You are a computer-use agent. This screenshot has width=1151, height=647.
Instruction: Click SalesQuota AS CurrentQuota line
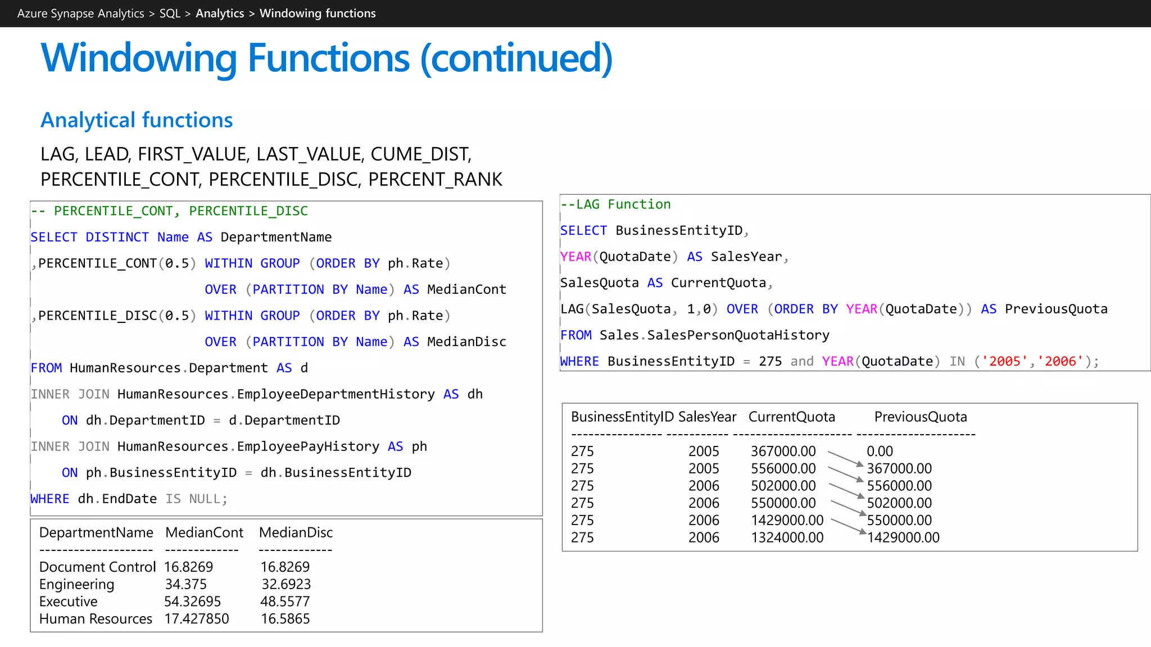(667, 283)
